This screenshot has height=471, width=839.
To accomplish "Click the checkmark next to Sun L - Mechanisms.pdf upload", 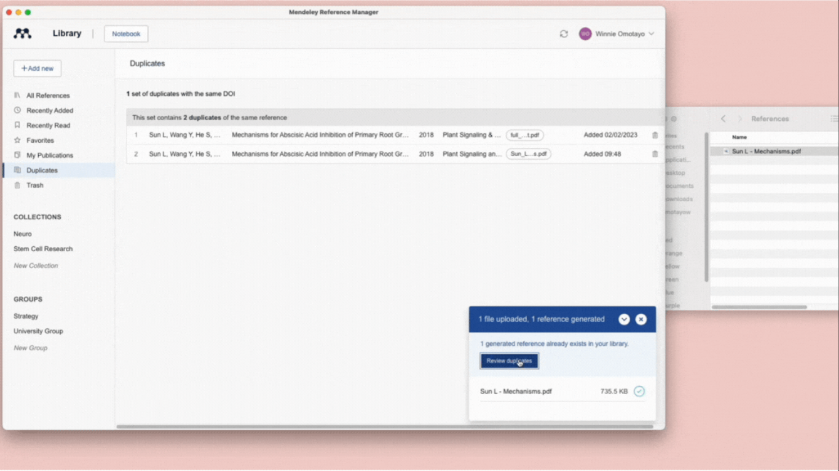I will coord(639,391).
